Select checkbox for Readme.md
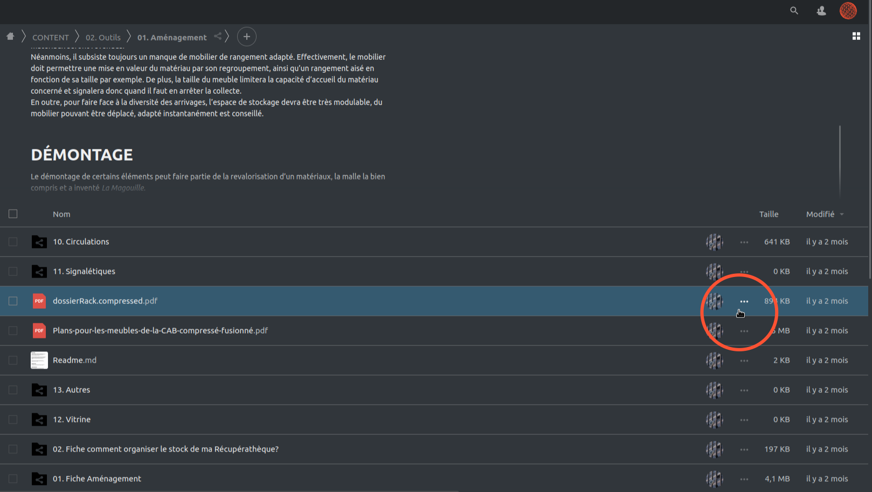The width and height of the screenshot is (872, 492). (13, 361)
